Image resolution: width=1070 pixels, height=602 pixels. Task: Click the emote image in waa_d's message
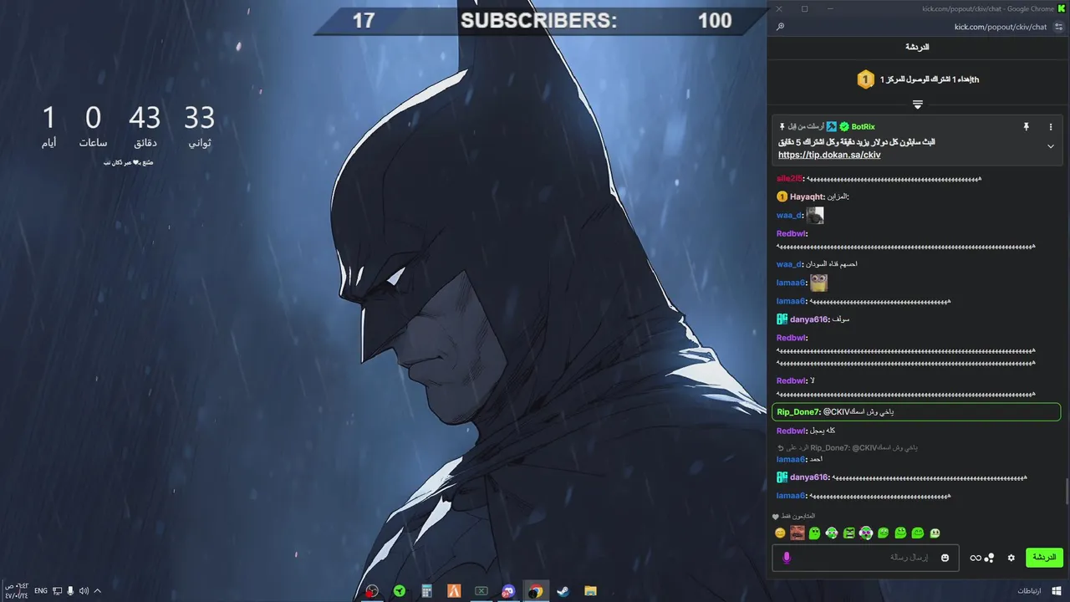815,216
